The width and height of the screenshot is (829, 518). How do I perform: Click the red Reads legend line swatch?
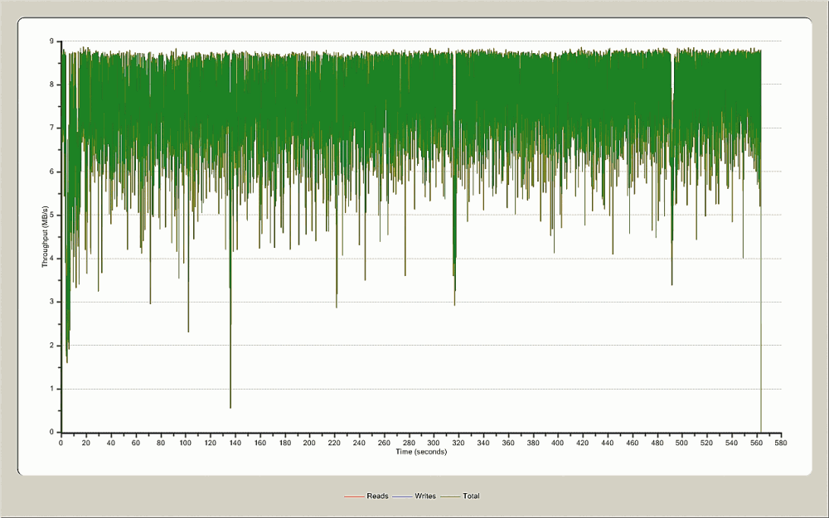[x=354, y=496]
